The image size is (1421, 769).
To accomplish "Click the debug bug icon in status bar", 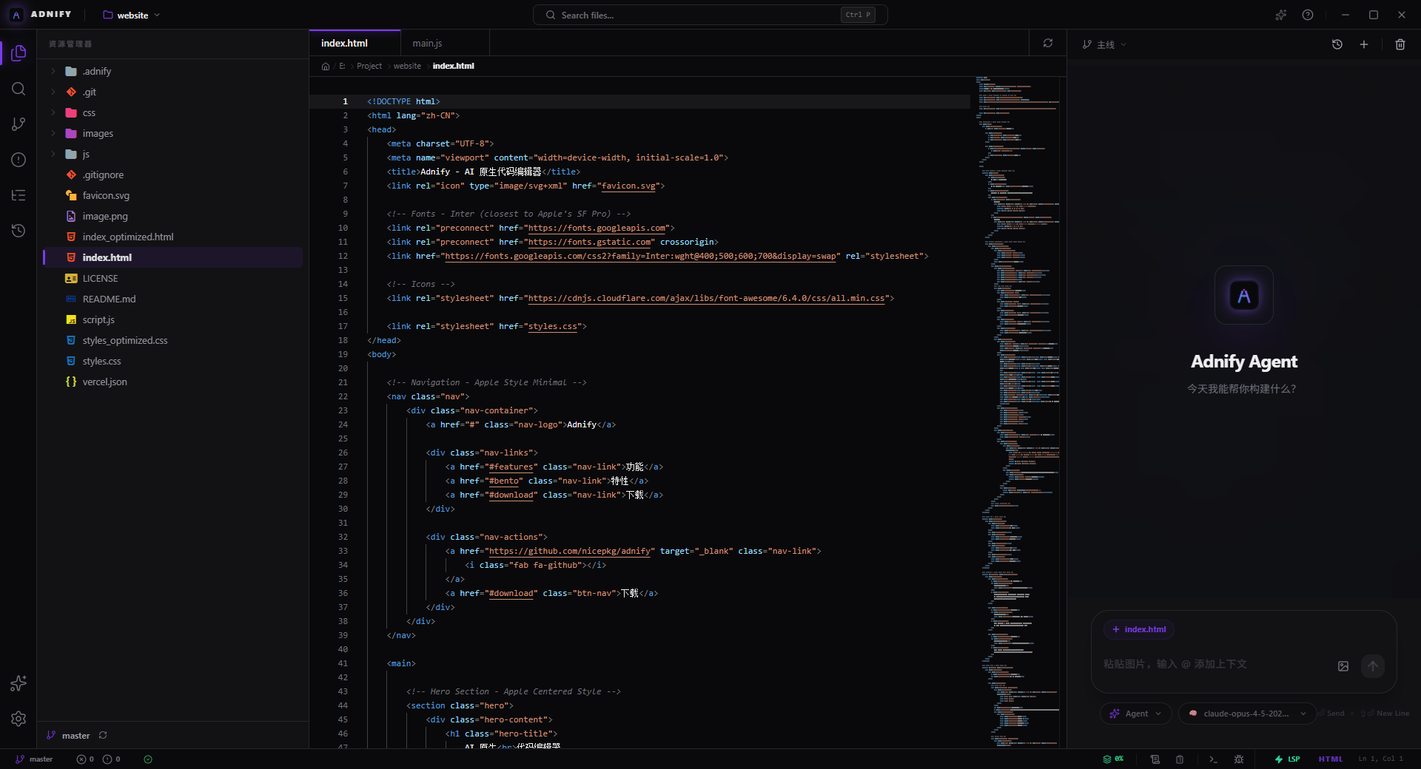I will click(x=1239, y=759).
